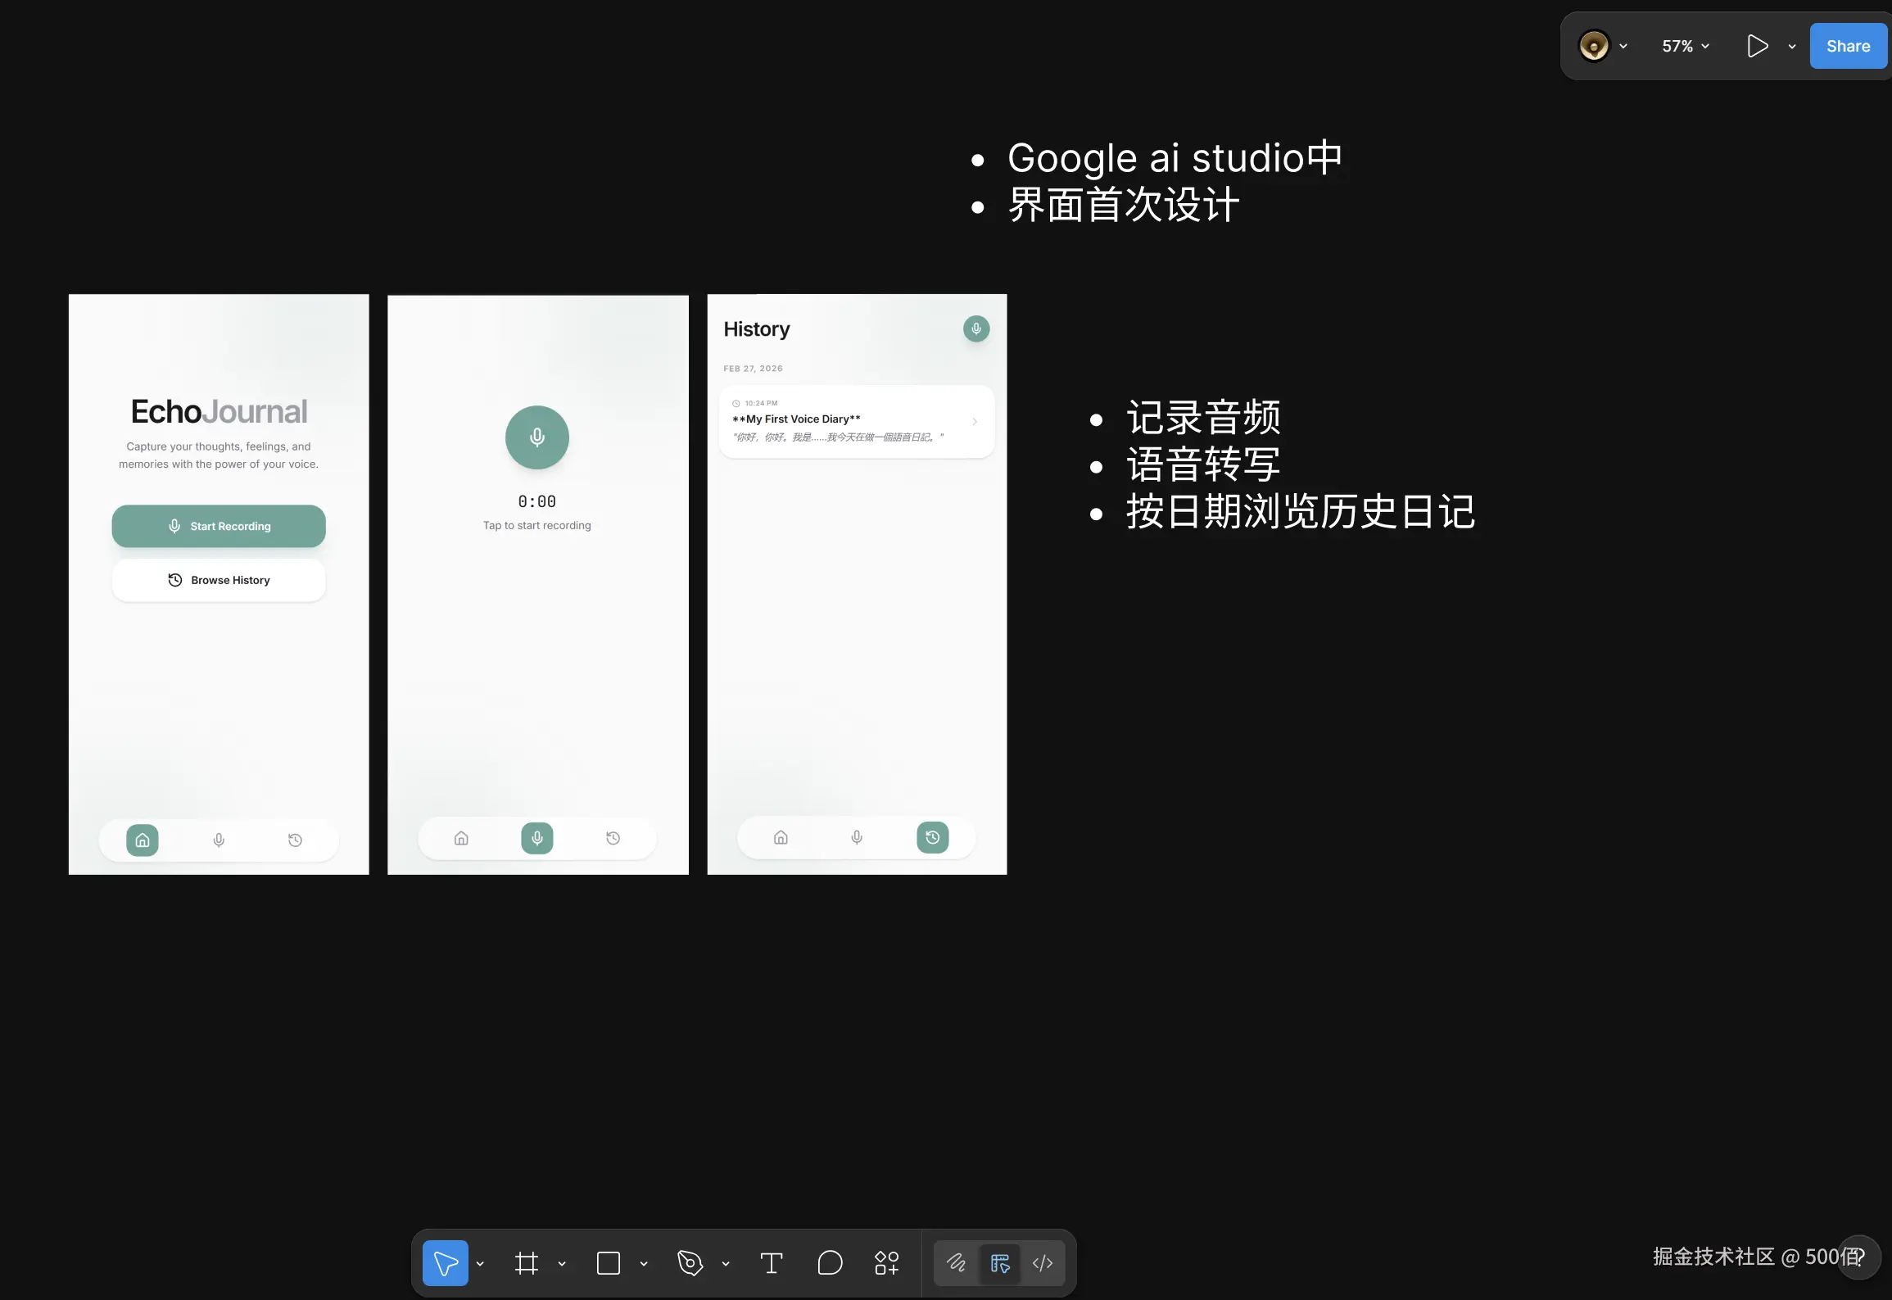Select the Rectangle shape tool
Image resolution: width=1892 pixels, height=1300 pixels.
[x=609, y=1263]
